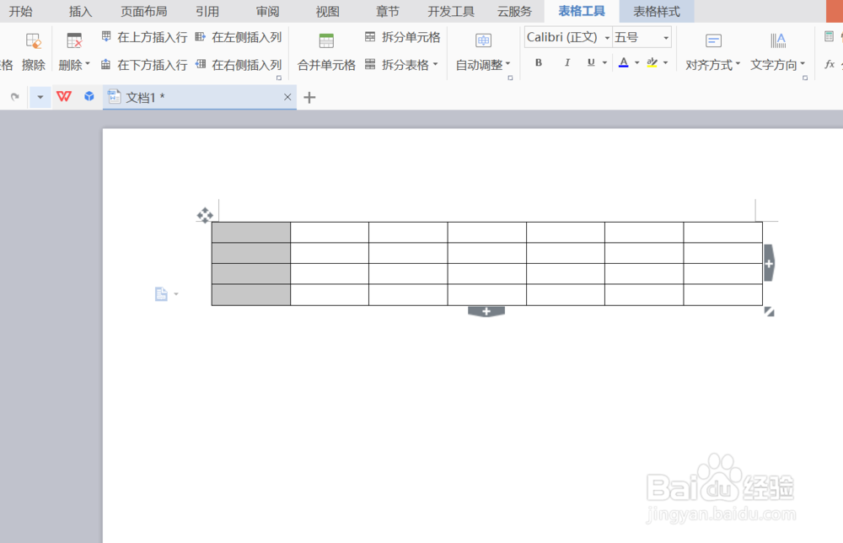Screen dimensions: 843x543
Task: Click the table's bottom plus button to add a row
Action: (x=486, y=311)
